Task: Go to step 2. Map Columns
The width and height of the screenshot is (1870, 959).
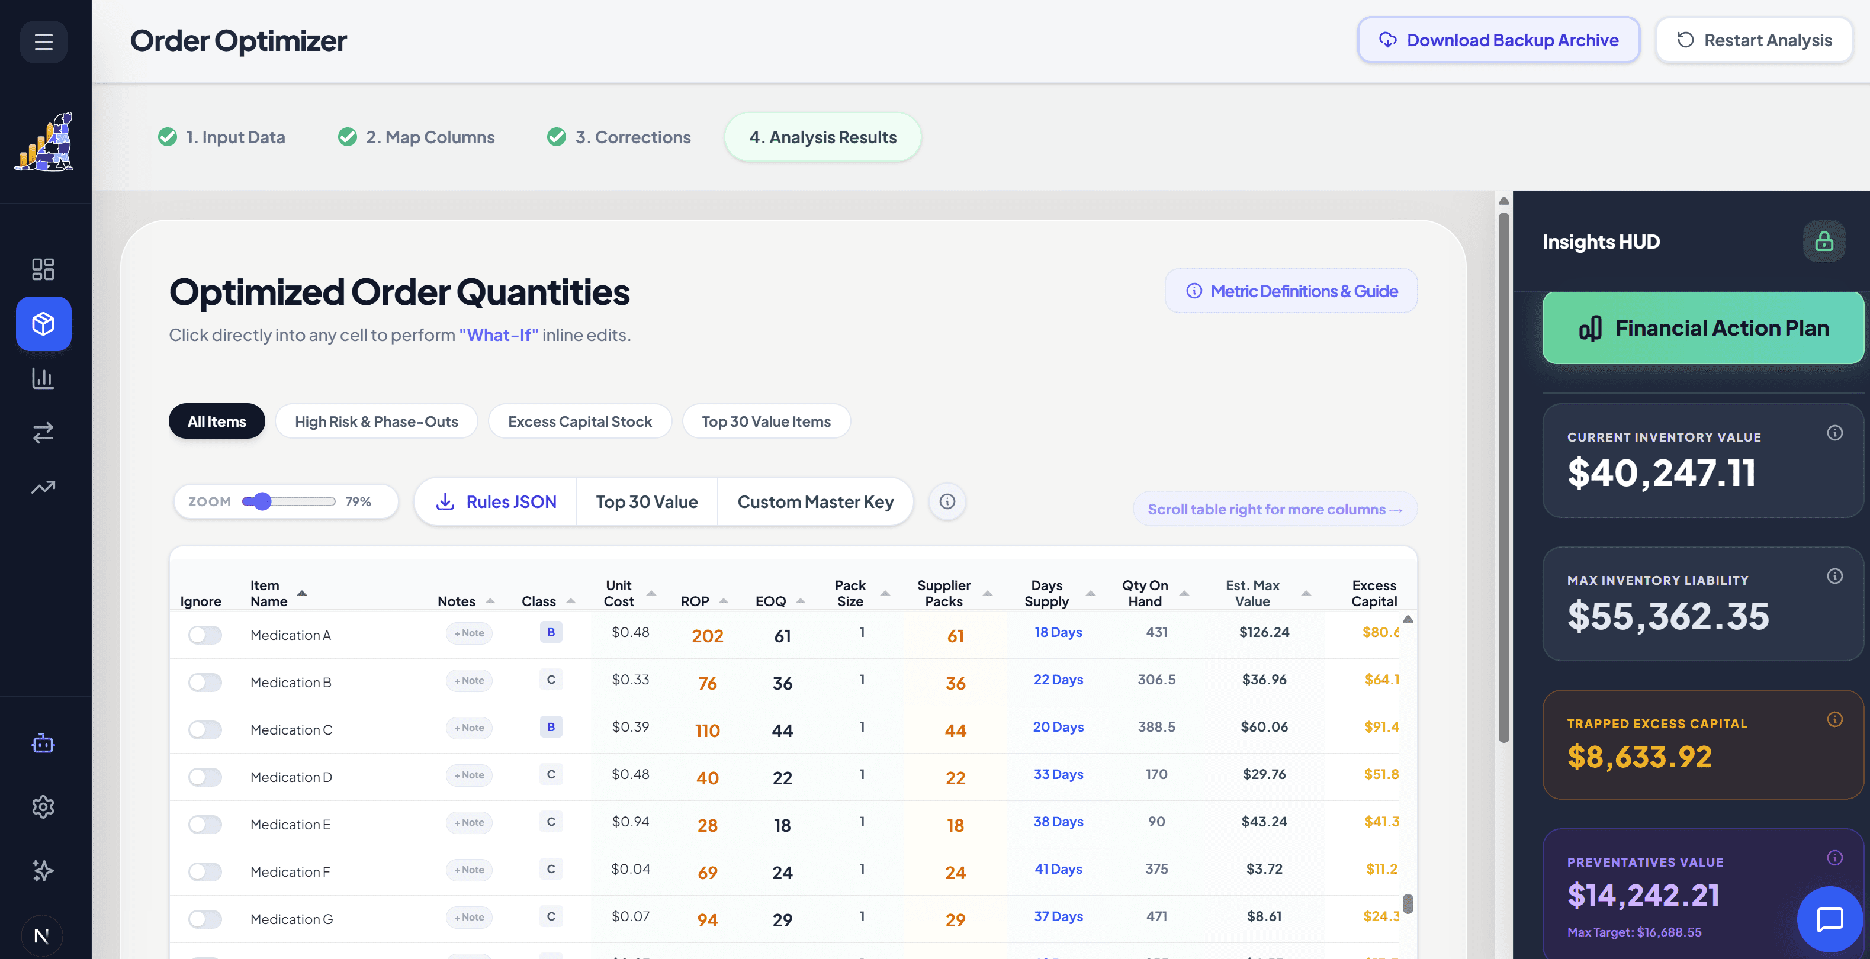Action: pyautogui.click(x=417, y=137)
